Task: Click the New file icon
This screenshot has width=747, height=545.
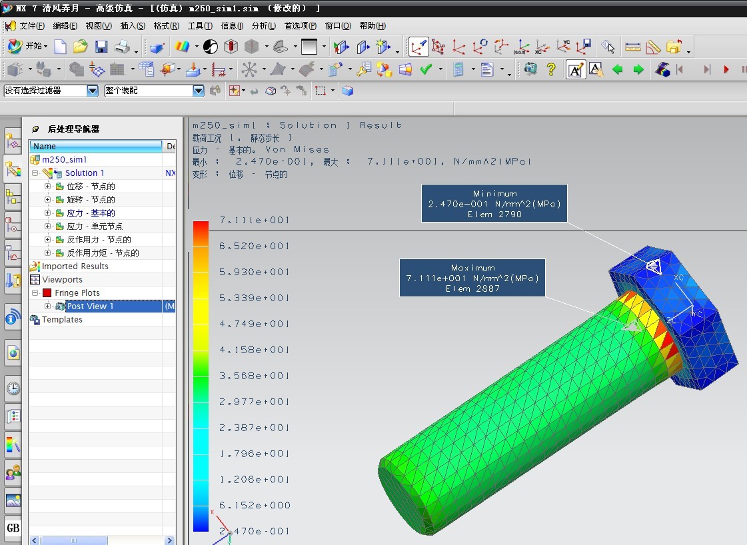Action: coord(61,46)
